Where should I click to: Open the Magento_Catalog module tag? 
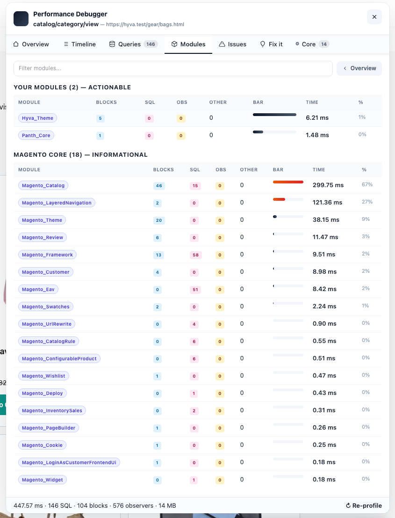point(43,185)
